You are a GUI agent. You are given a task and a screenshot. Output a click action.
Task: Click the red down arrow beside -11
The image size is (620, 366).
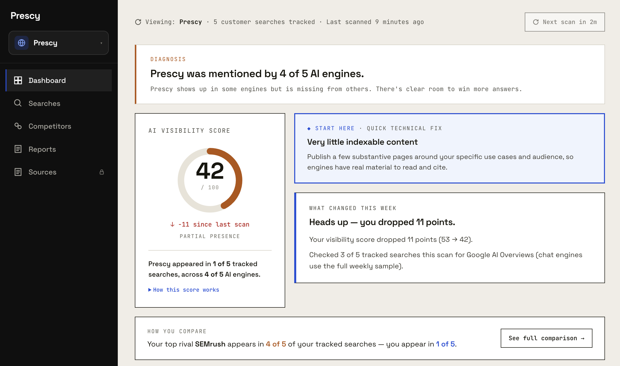(x=172, y=224)
